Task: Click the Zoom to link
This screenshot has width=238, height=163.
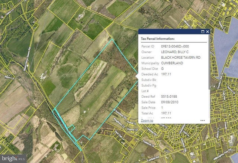Action: point(147,121)
